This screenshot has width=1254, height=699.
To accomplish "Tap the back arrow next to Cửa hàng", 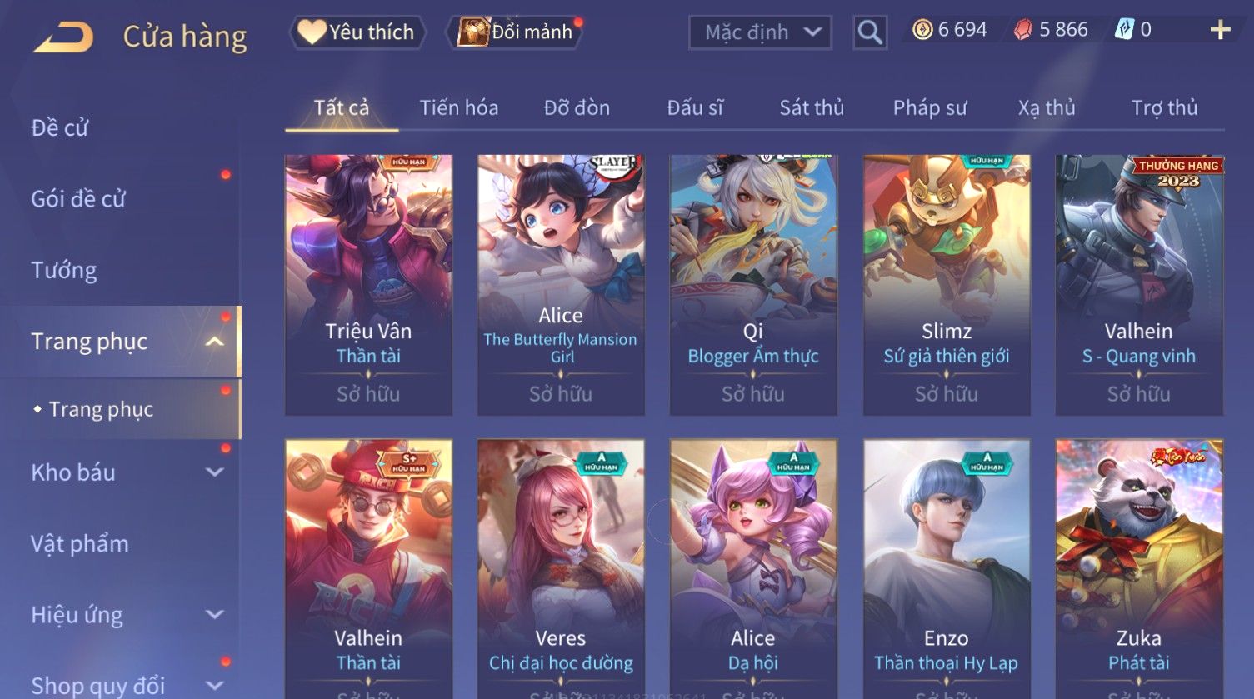I will tap(63, 37).
